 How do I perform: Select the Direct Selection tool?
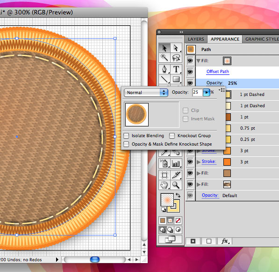pyautogui.click(x=176, y=48)
